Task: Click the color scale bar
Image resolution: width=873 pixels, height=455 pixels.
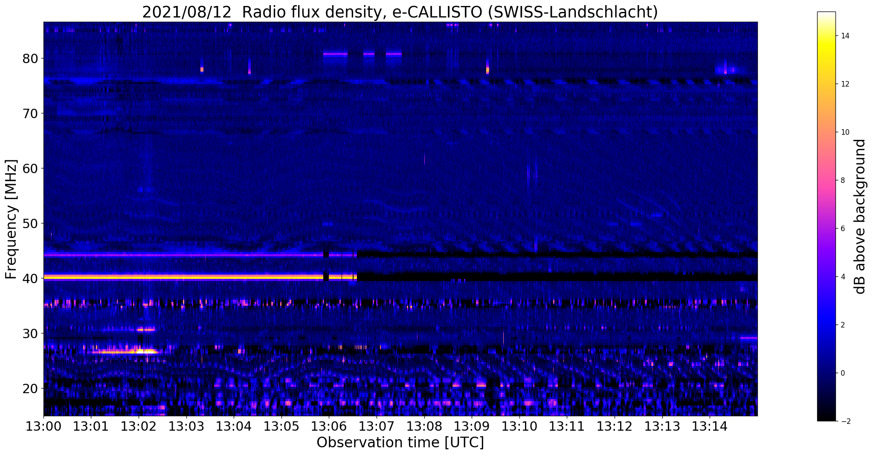Action: point(826,216)
